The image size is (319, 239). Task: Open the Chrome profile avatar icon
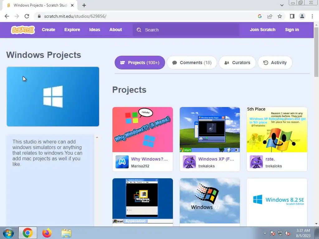click(302, 16)
